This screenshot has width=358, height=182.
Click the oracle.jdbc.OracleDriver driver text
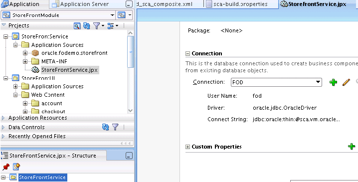click(285, 108)
